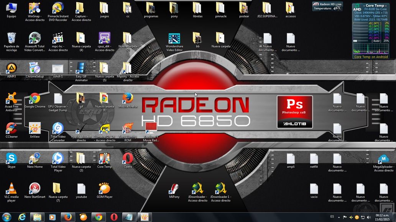Launch the AIMP3 desktop icon
The image size is (396, 222).
click(x=12, y=68)
